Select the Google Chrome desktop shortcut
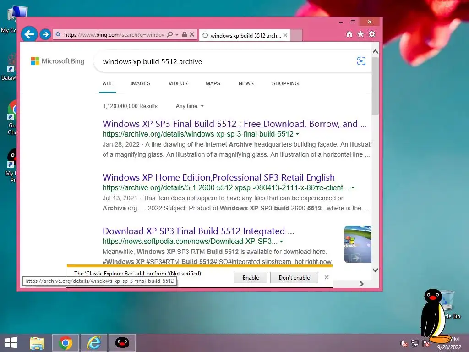 coord(11,118)
